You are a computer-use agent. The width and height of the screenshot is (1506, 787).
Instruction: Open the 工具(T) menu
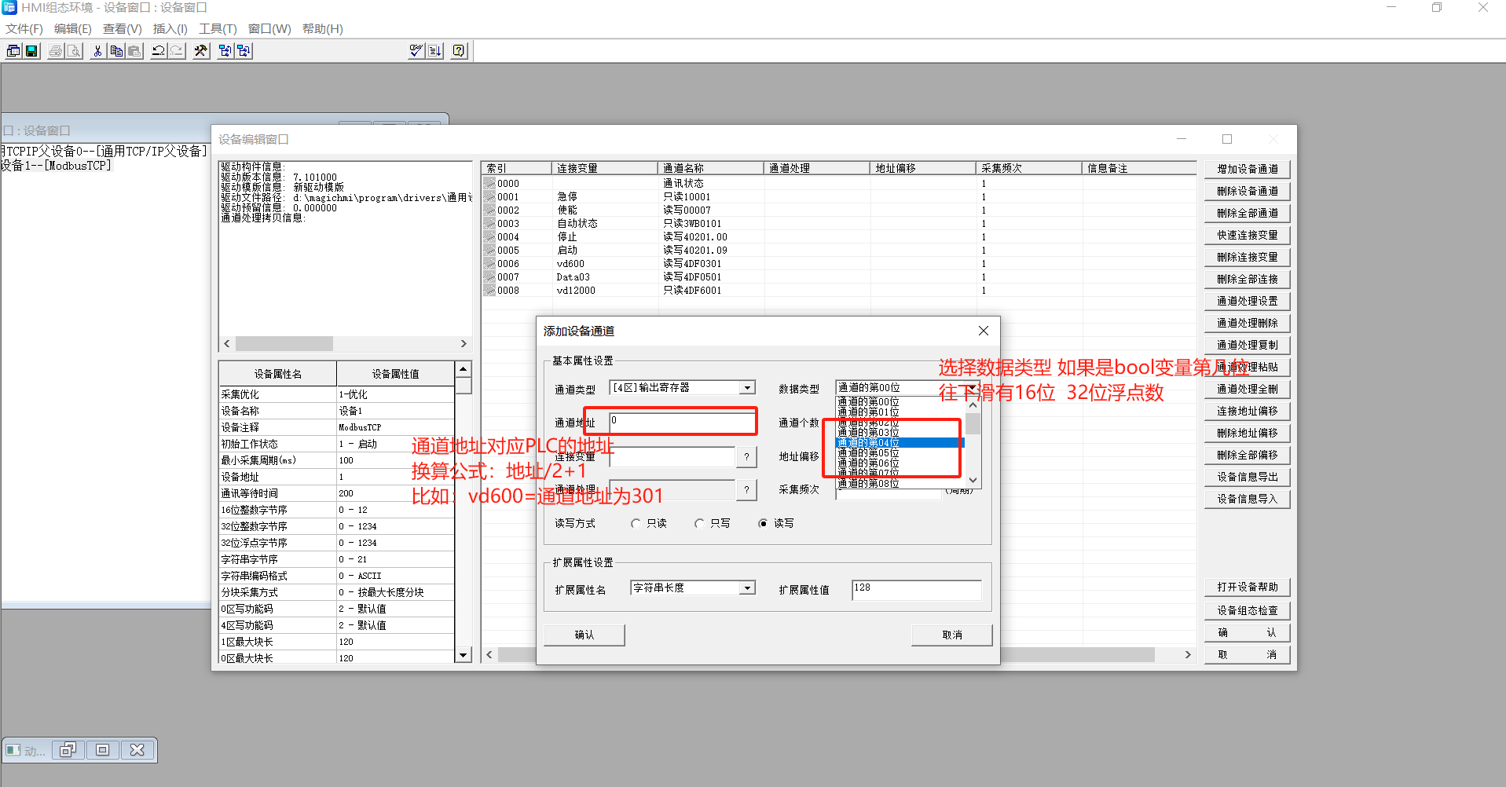tap(218, 29)
